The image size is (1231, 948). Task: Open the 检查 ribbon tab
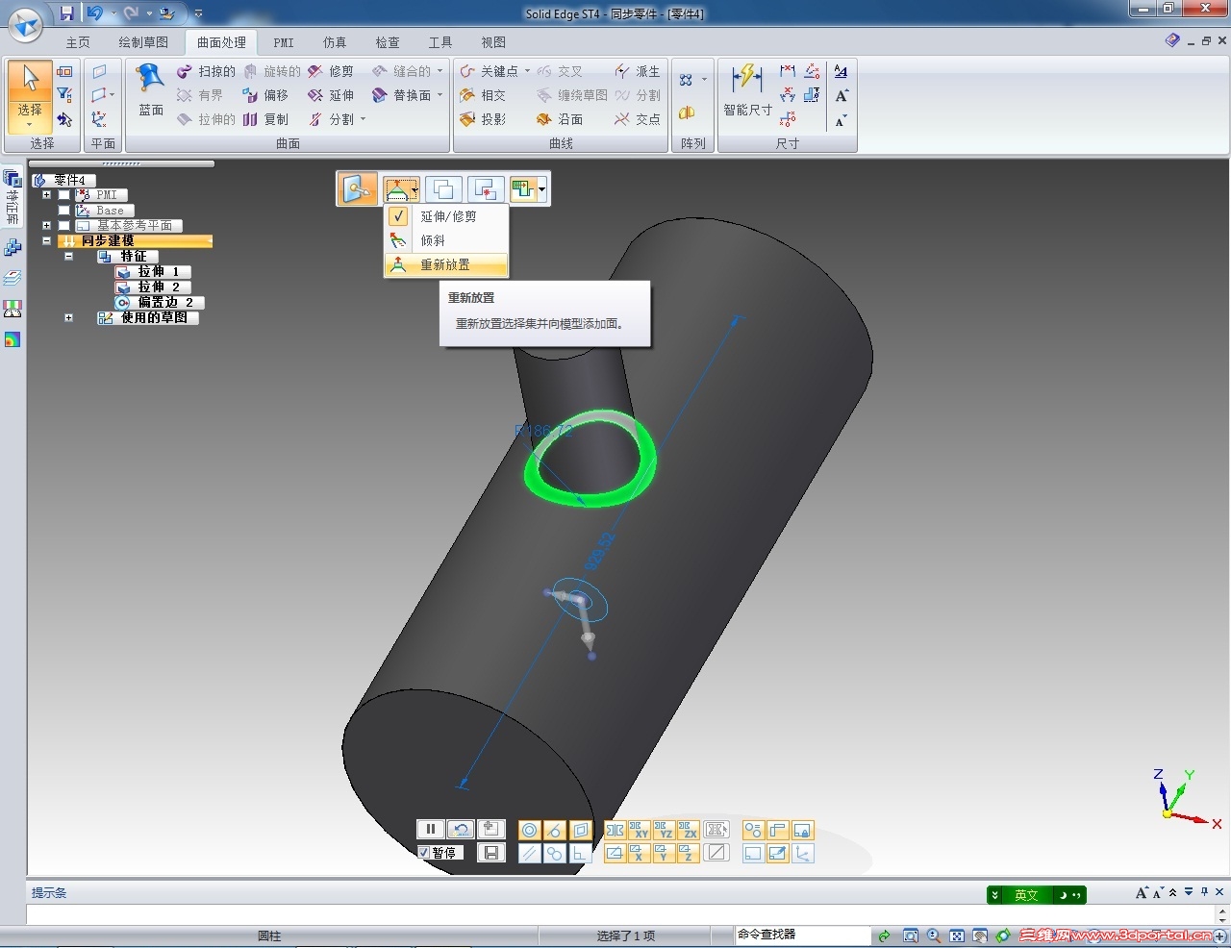pos(388,42)
